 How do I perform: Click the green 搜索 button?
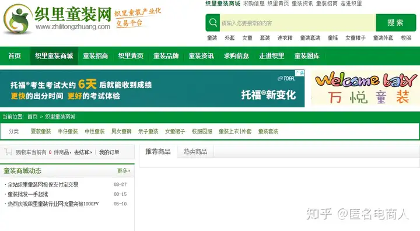pos(395,23)
